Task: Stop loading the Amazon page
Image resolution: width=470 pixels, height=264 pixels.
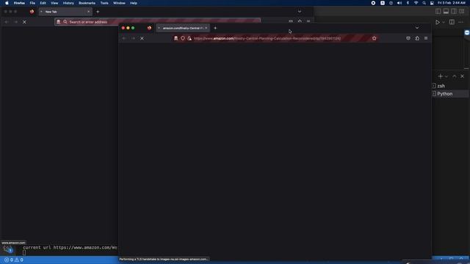Action: (x=142, y=38)
